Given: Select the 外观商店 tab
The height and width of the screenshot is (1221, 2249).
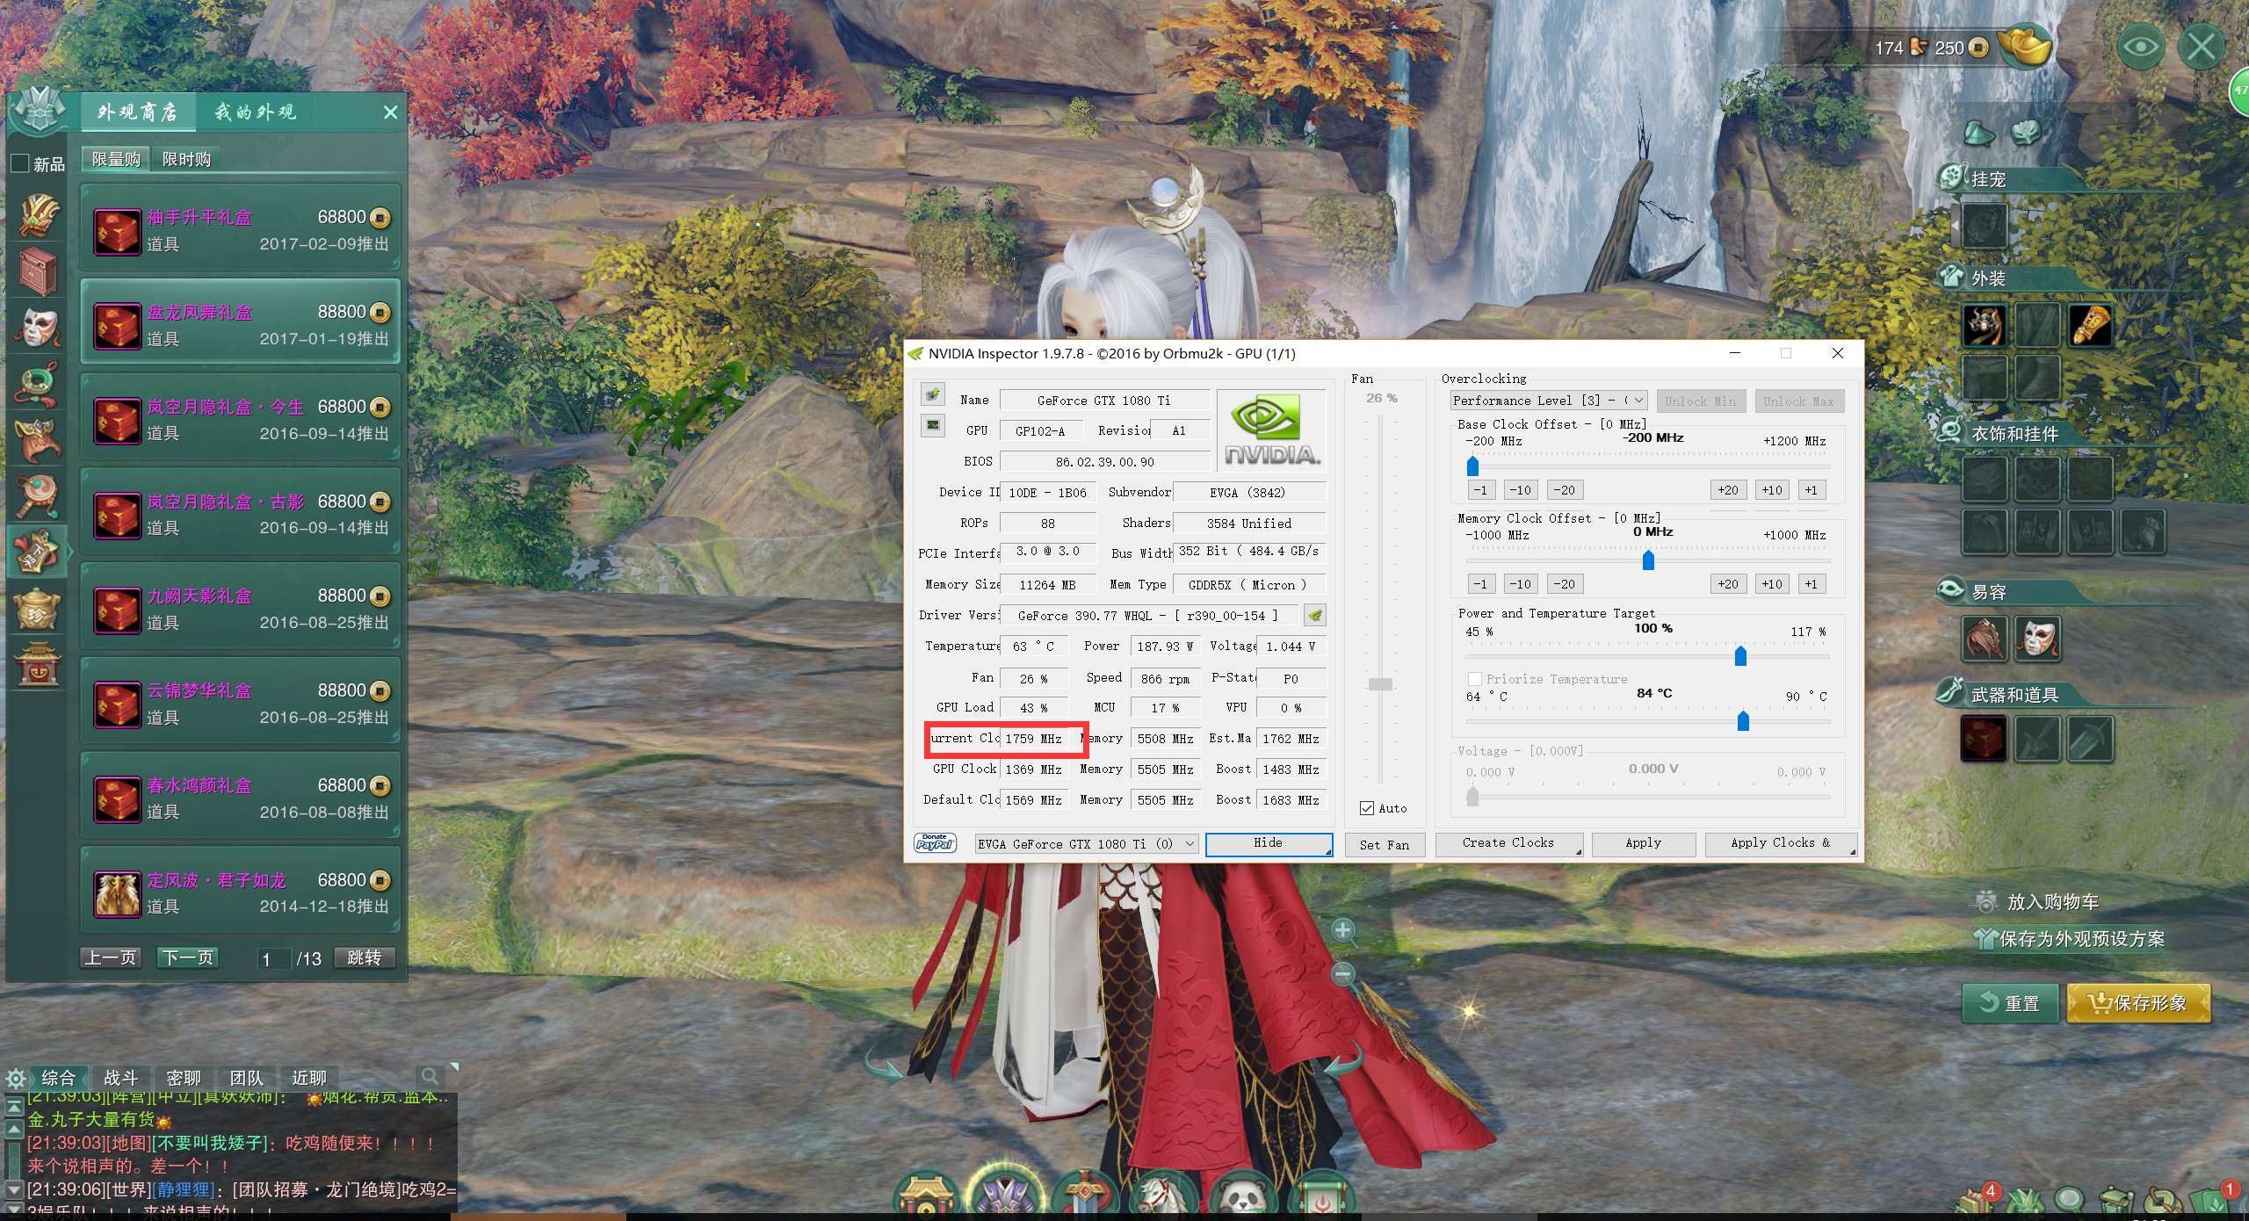Looking at the screenshot, I should pyautogui.click(x=137, y=112).
